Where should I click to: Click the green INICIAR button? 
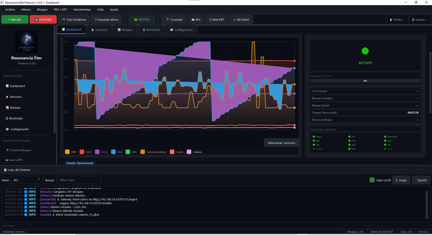point(15,20)
